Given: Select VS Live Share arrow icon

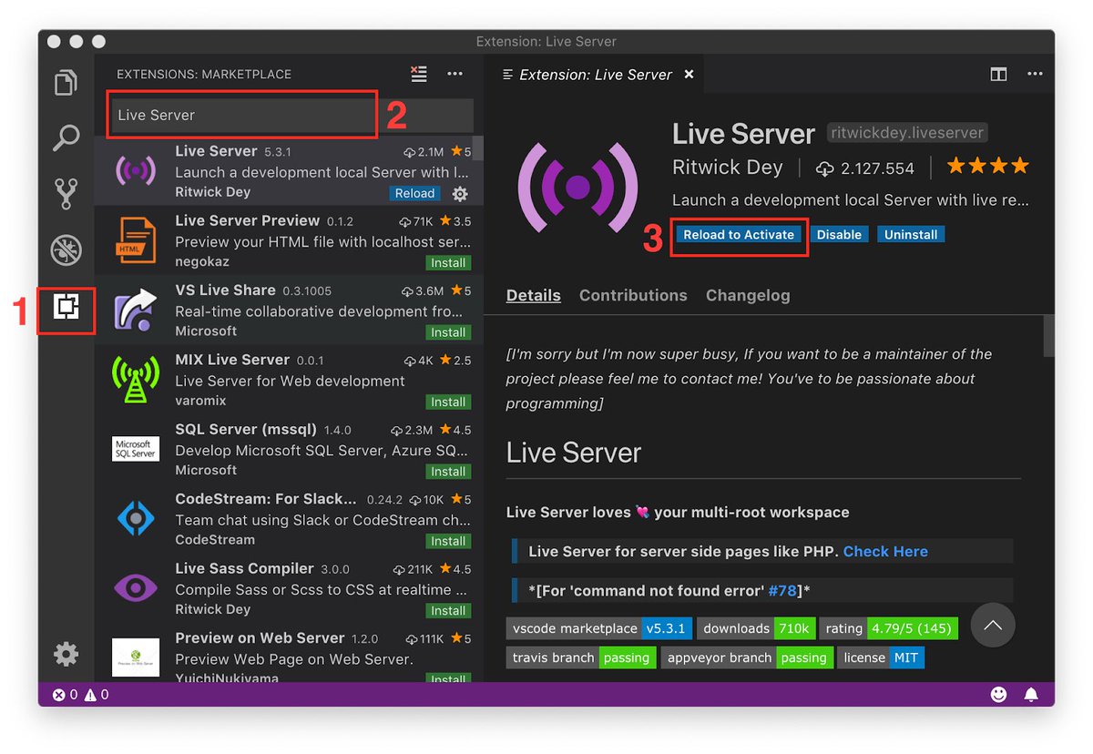Looking at the screenshot, I should (136, 310).
